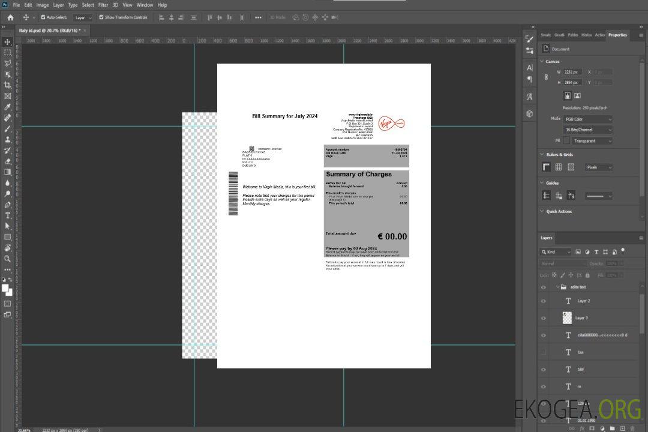Click the trash Delete layer icon
The width and height of the screenshot is (648, 432).
tap(632, 428)
